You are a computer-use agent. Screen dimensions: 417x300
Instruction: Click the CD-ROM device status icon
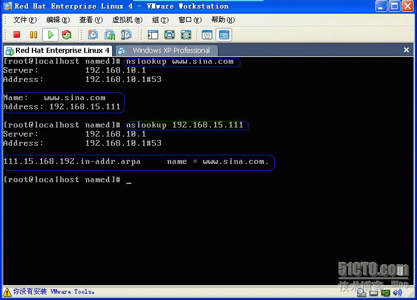361,293
